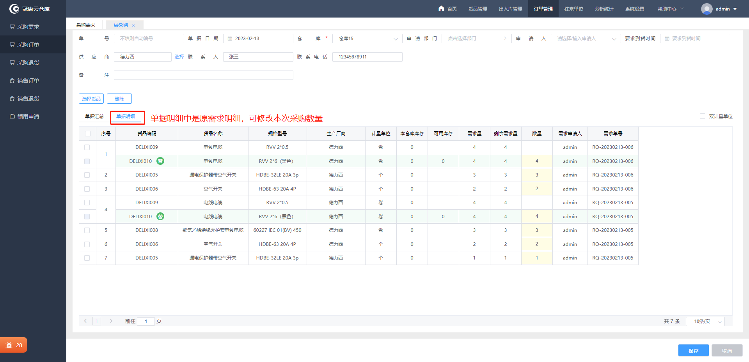Click the 联系电话 field
Image resolution: width=749 pixels, height=362 pixels.
coord(367,57)
